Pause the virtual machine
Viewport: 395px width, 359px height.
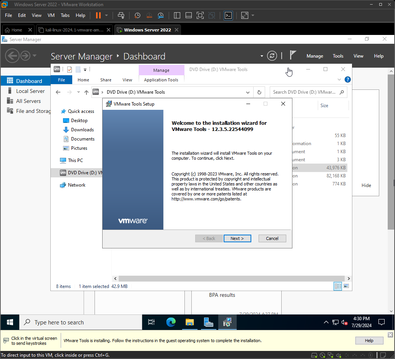coord(98,15)
